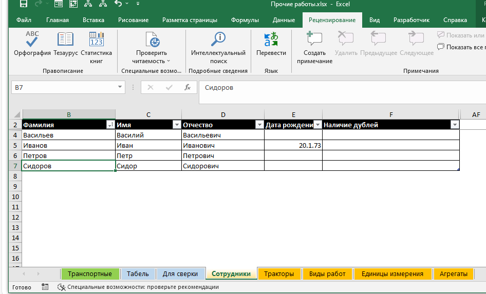Open Customize Quick Access Toolbar menu
Image resolution: width=486 pixels, height=294 pixels.
pos(138,4)
